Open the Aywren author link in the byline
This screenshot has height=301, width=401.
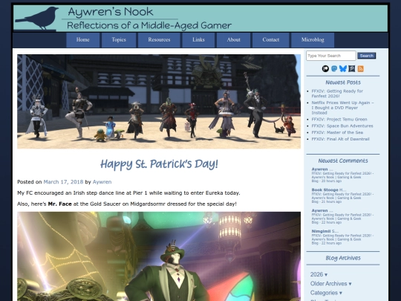tap(102, 182)
